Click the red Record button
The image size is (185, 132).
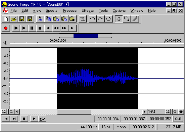[6, 28]
